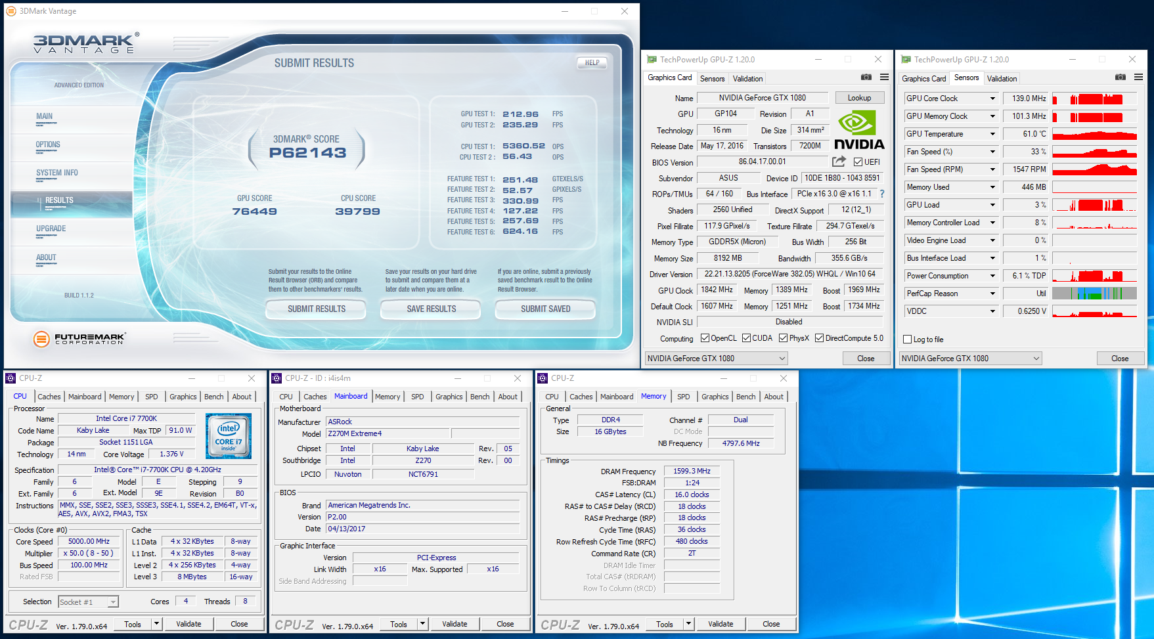
Task: Toggle the DirectCompute 5.0 checkbox
Action: (819, 338)
